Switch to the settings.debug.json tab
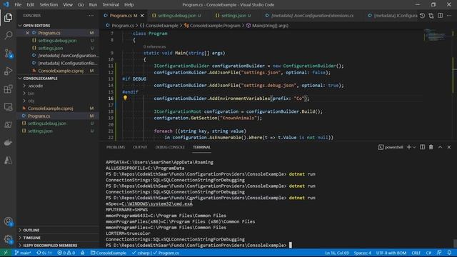457x257 pixels. [176, 16]
